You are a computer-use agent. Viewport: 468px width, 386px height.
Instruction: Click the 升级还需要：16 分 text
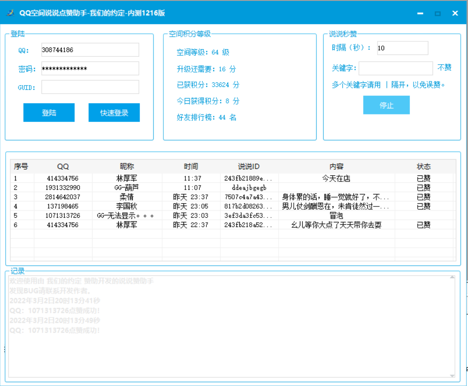coord(206,69)
